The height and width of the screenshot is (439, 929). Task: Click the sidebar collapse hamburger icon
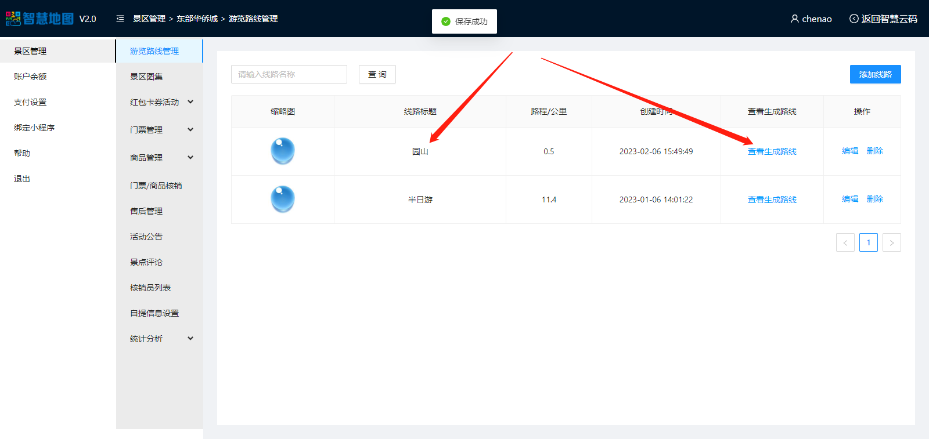click(120, 19)
